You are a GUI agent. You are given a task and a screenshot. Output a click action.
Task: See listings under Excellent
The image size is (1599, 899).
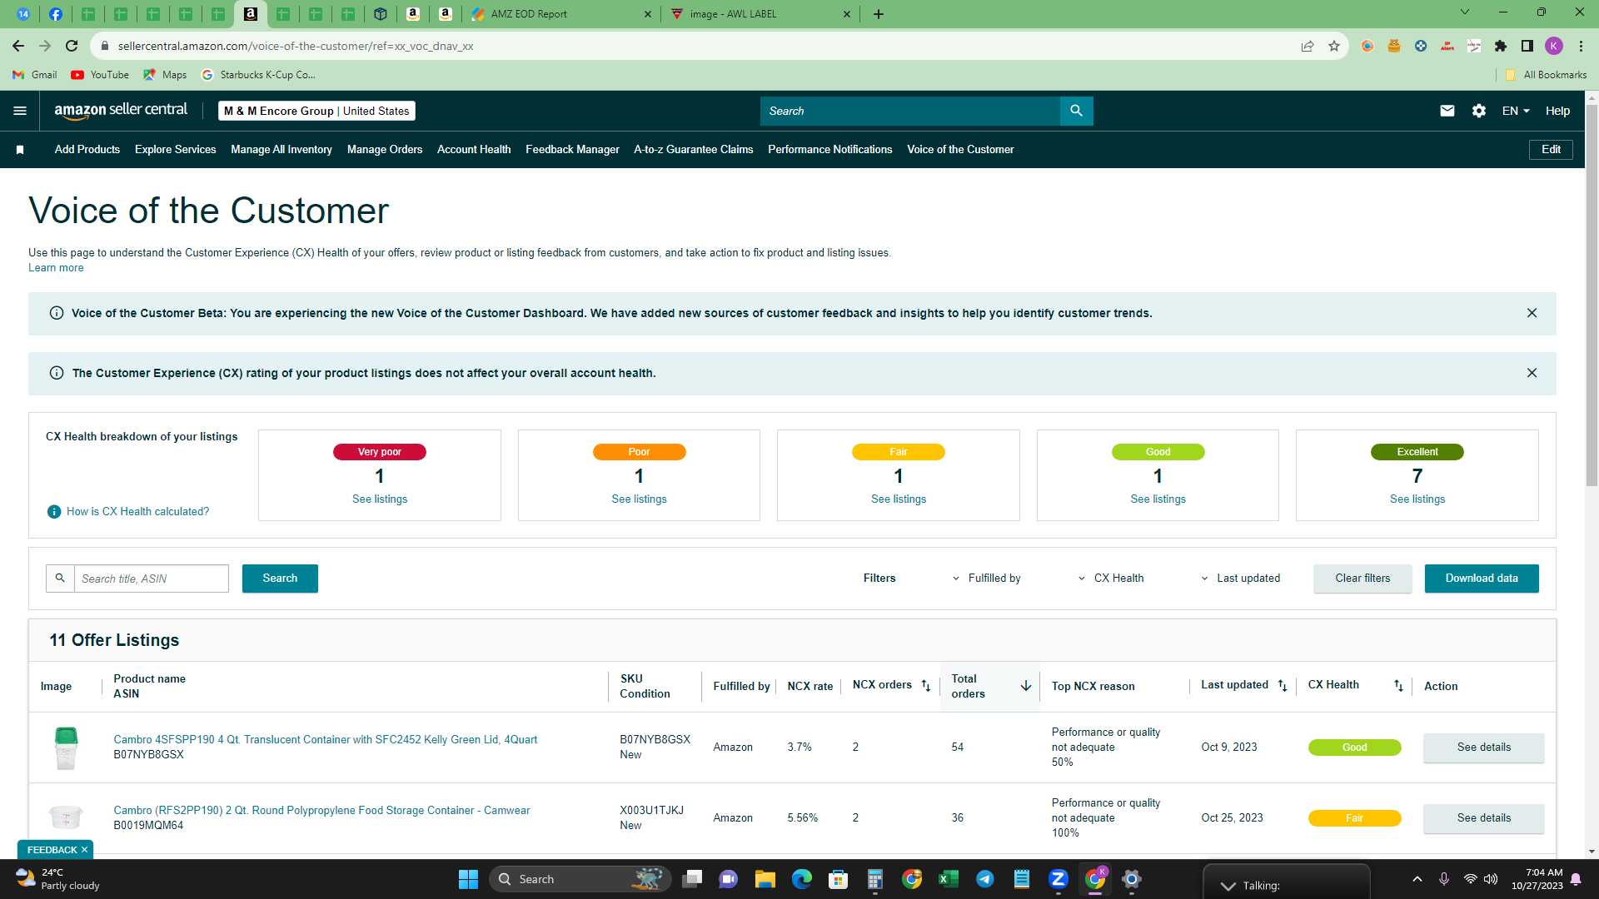pos(1417,499)
